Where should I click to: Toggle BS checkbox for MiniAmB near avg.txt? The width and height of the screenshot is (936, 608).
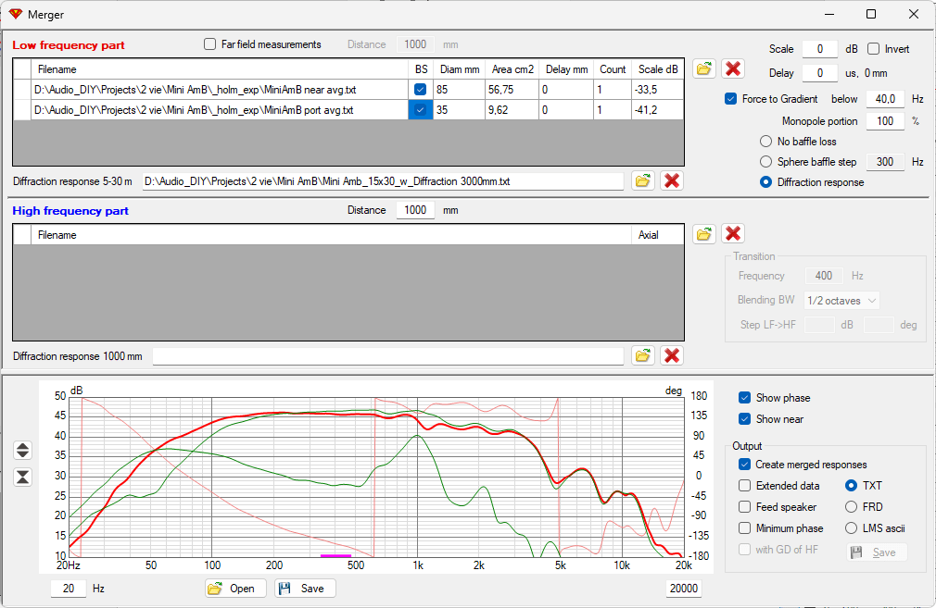point(420,90)
